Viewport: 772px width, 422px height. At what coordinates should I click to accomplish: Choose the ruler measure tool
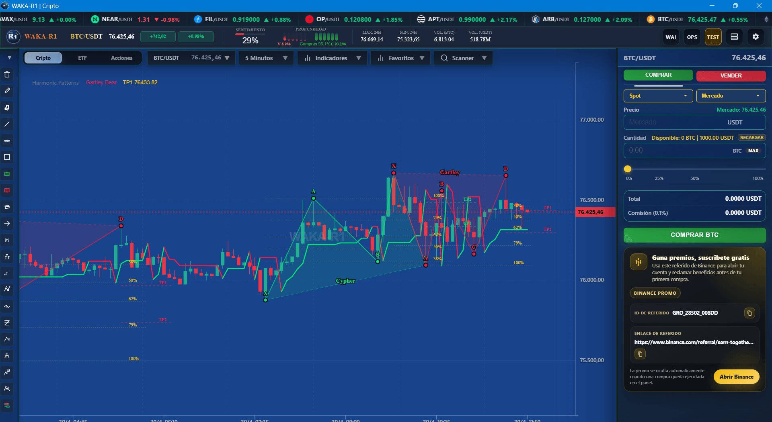[7, 141]
